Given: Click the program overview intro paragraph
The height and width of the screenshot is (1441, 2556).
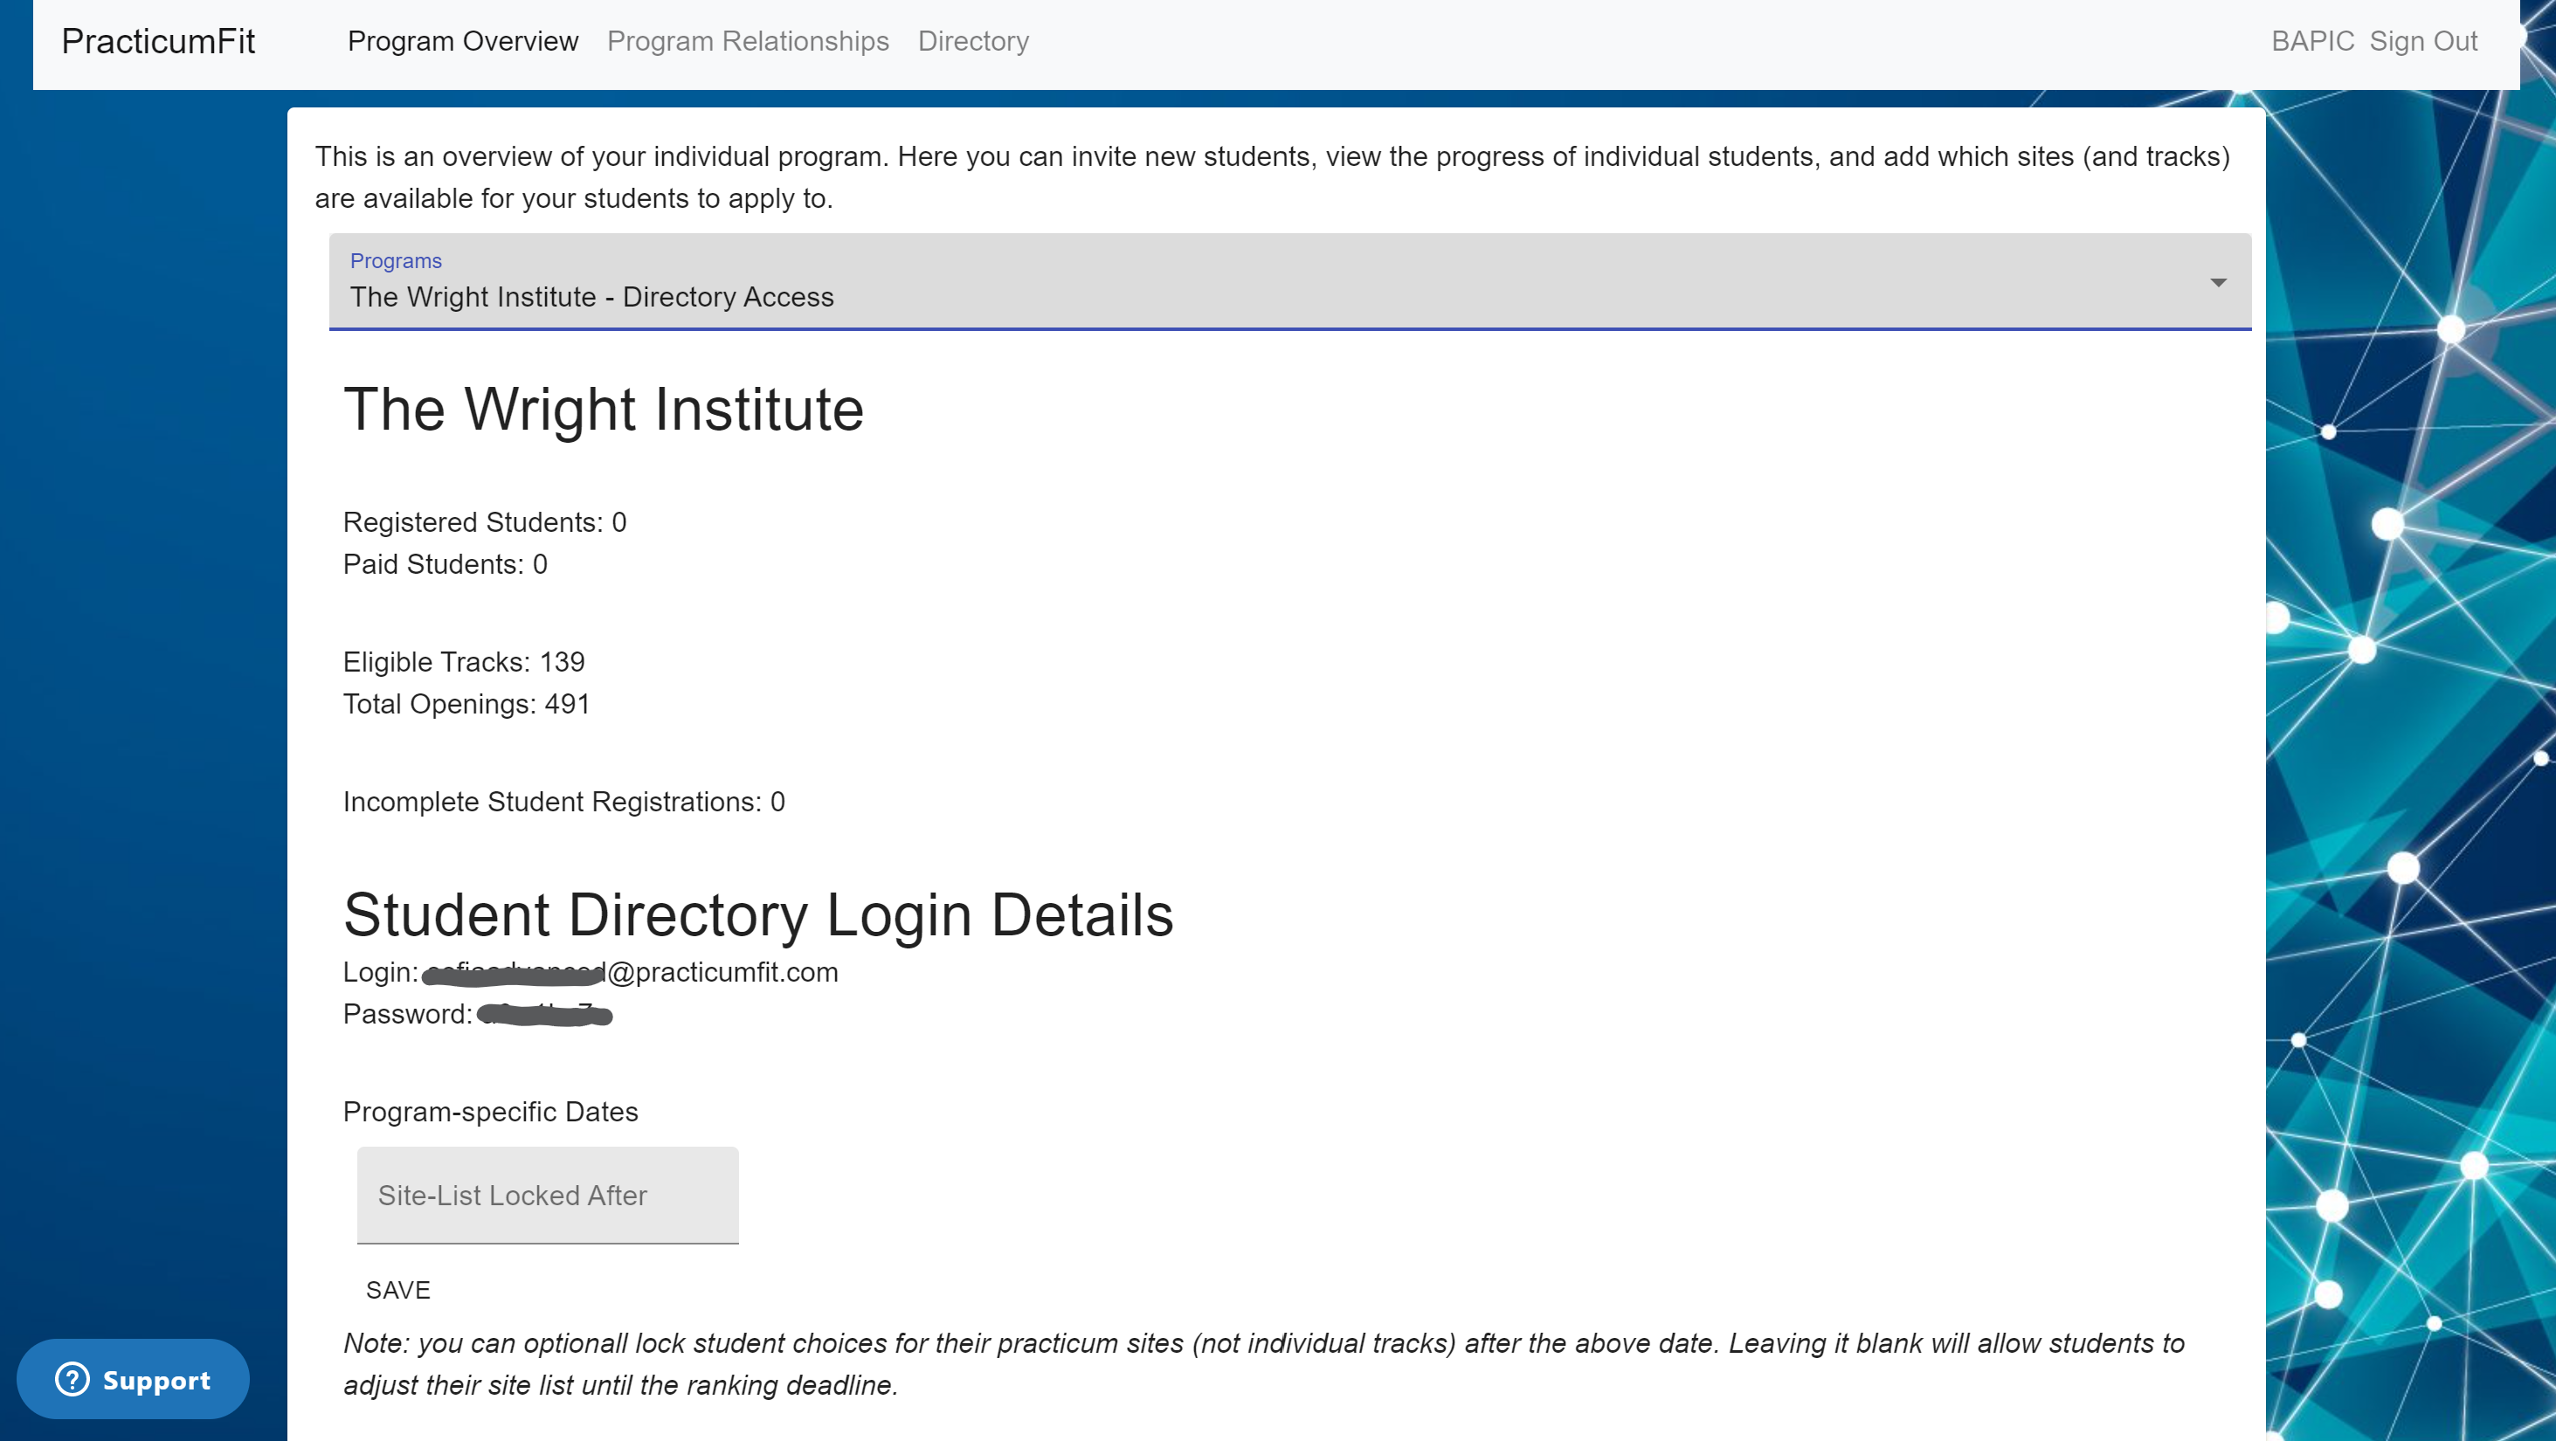Looking at the screenshot, I should (x=1273, y=177).
